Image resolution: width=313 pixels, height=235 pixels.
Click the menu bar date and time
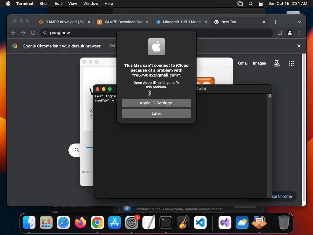click(287, 3)
